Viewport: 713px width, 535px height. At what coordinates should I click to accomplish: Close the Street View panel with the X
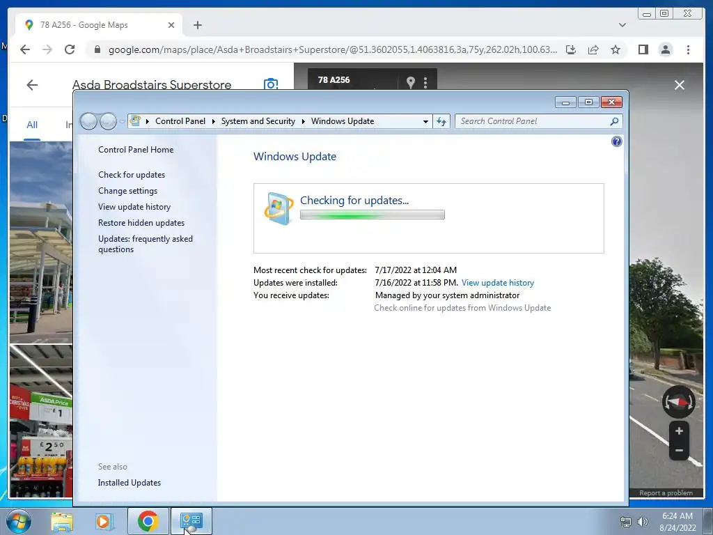point(680,85)
